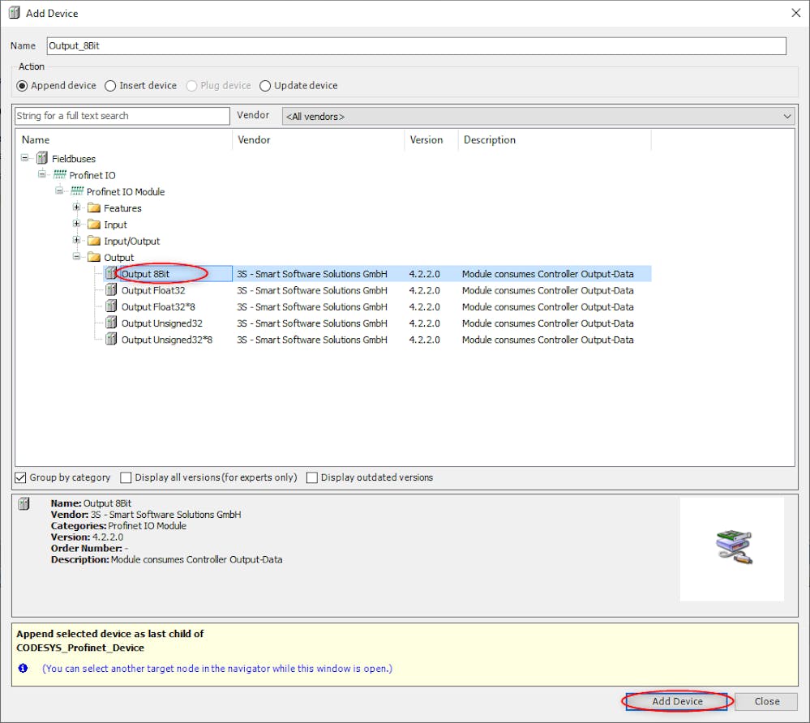
Task: Click the blue information icon
Action: pos(23,668)
